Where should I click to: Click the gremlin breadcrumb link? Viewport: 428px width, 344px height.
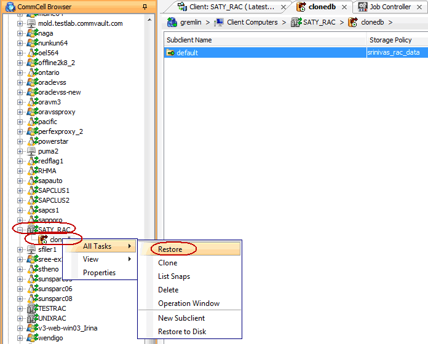(191, 22)
